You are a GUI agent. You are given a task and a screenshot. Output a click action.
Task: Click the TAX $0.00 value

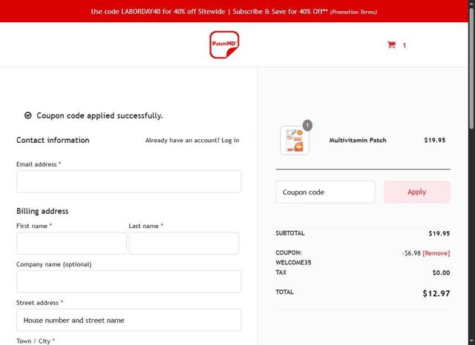[x=441, y=272]
